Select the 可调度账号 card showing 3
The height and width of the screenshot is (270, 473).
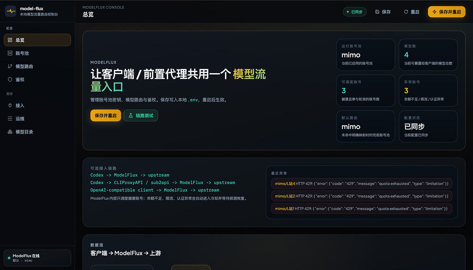(366, 91)
